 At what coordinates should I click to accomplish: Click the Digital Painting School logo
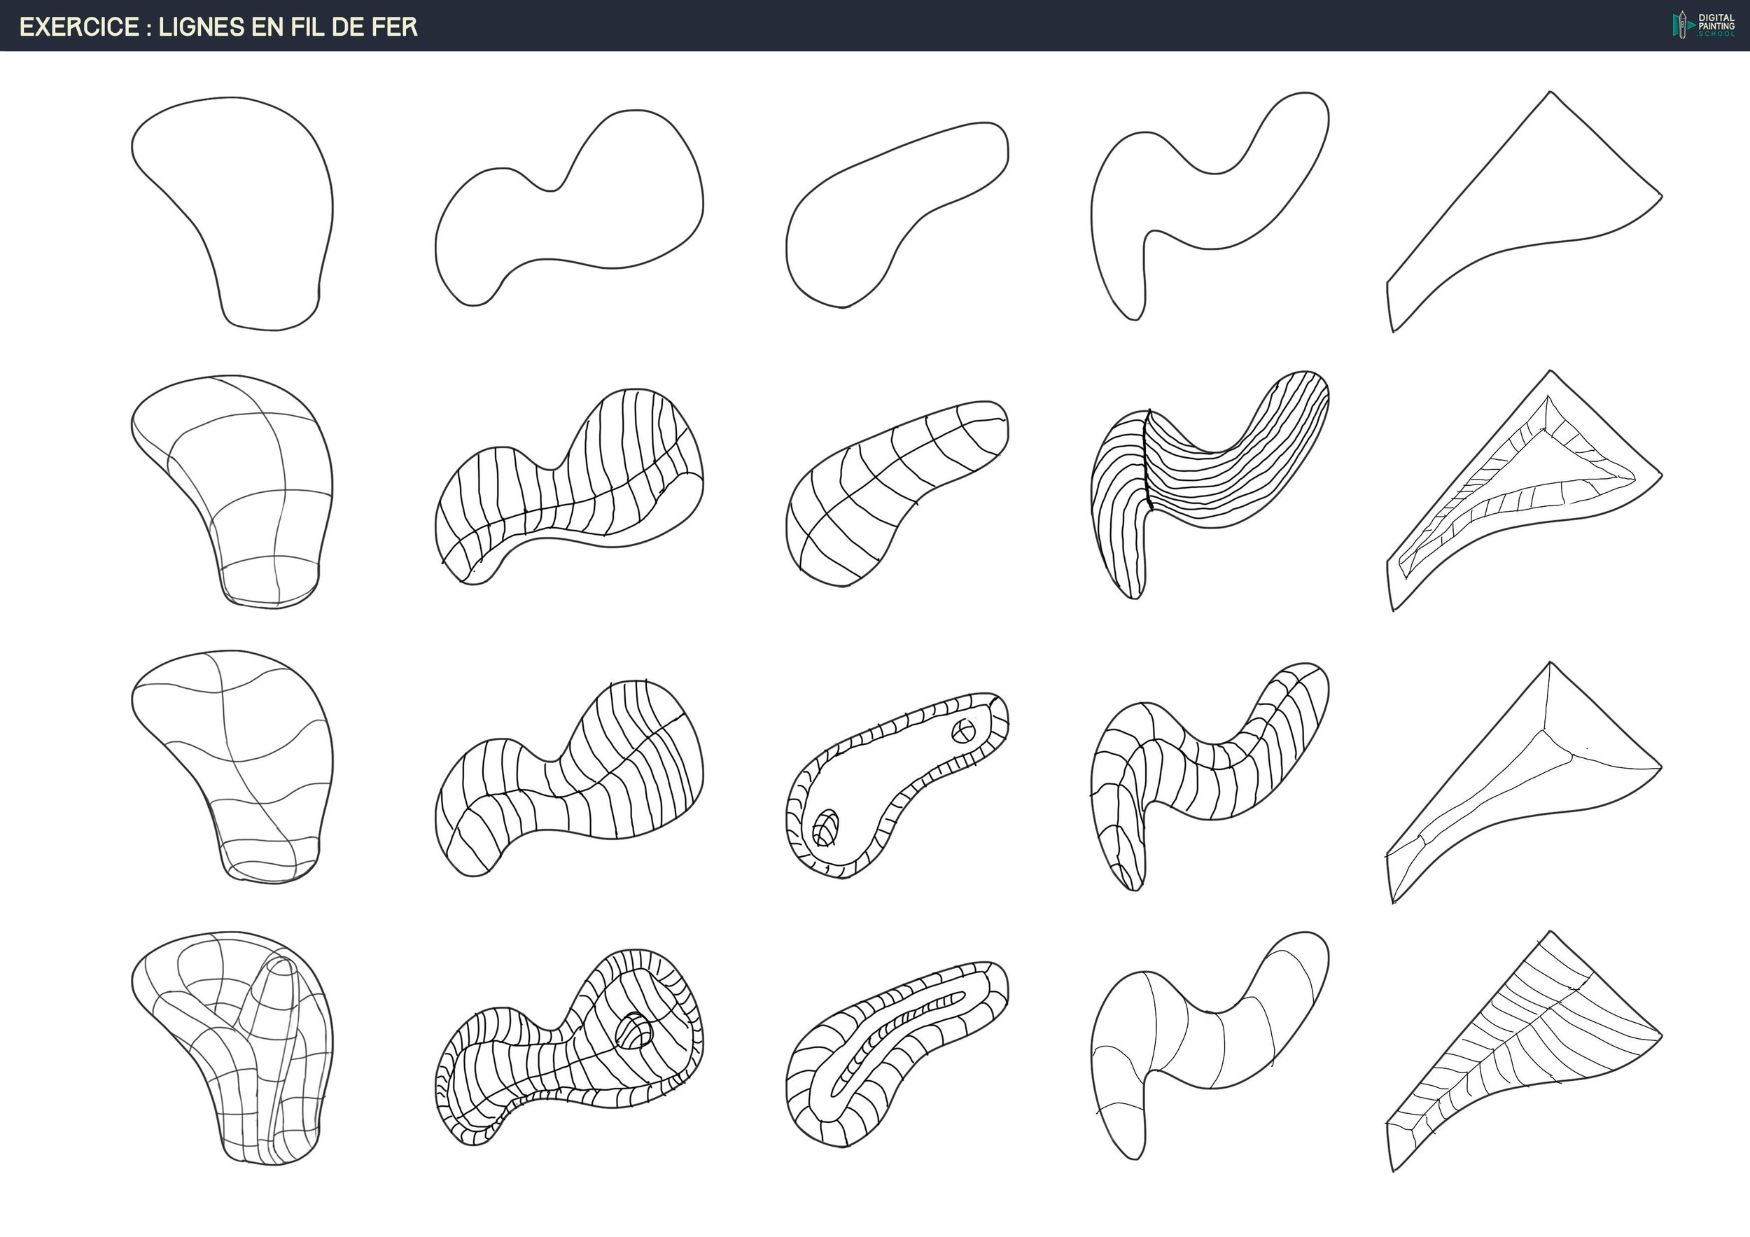[1702, 25]
